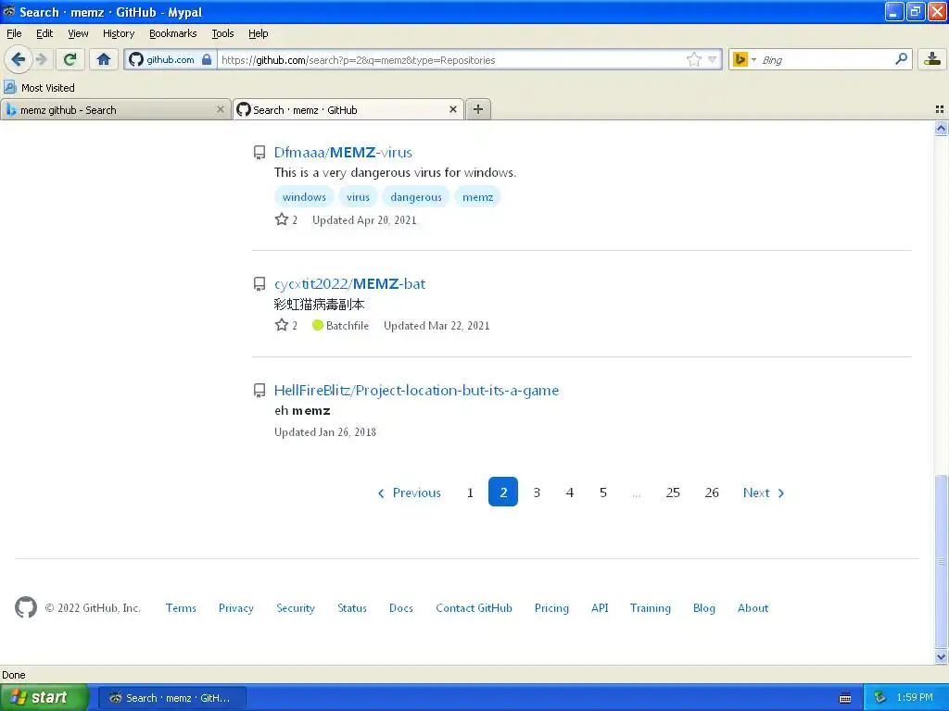Go to the Next results page

pos(764,493)
